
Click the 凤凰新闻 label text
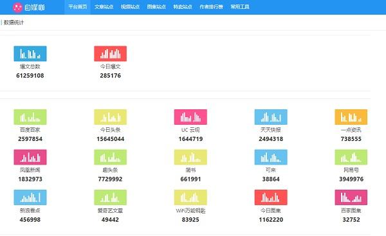(30, 170)
